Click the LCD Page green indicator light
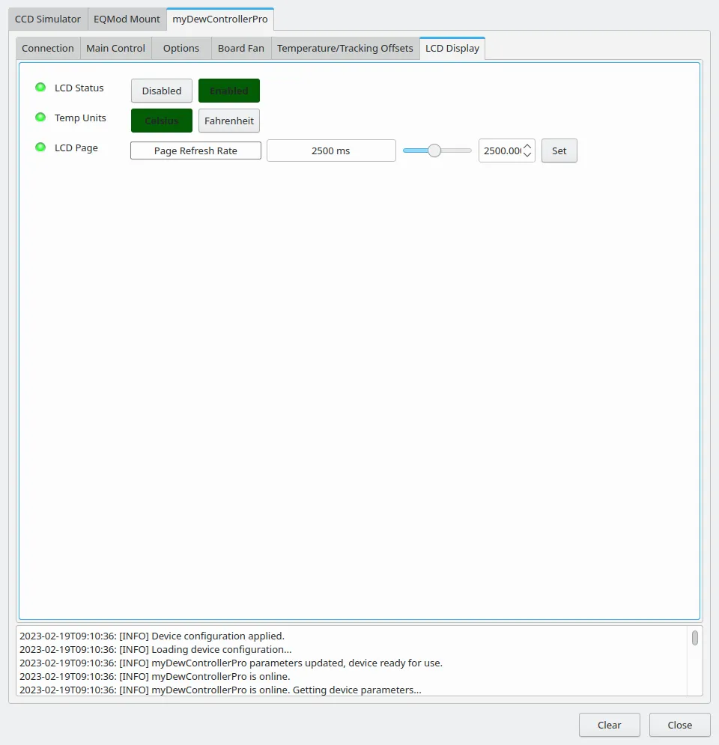The height and width of the screenshot is (745, 719). 40,148
